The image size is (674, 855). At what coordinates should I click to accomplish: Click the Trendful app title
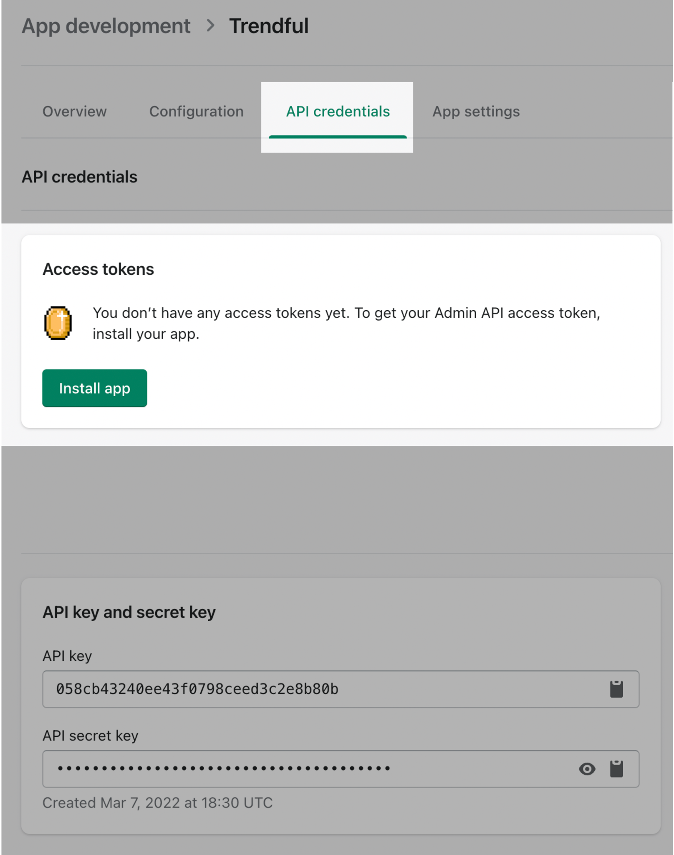pyautogui.click(x=269, y=26)
